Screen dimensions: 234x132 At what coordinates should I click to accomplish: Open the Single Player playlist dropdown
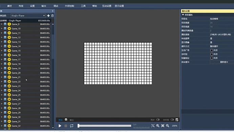[x=28, y=16]
